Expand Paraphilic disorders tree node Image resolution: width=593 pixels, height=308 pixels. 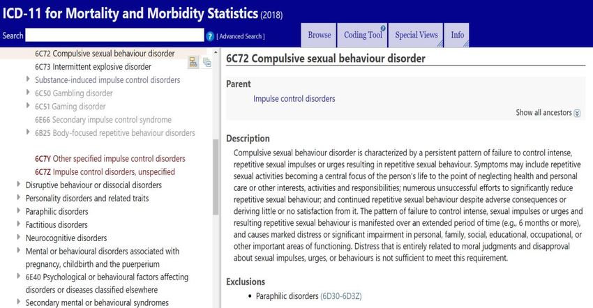tap(18, 210)
